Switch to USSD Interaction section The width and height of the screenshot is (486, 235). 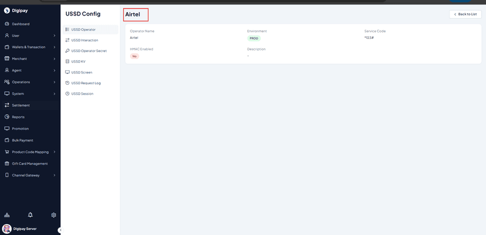pos(90,40)
